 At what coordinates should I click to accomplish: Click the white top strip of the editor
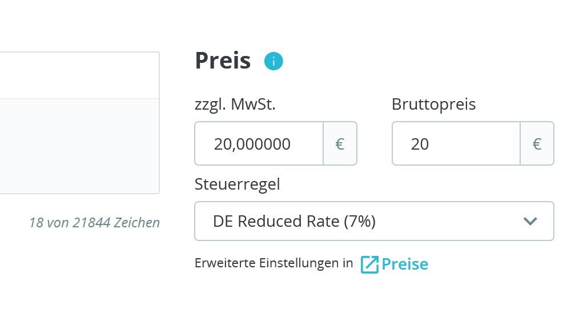click(79, 75)
